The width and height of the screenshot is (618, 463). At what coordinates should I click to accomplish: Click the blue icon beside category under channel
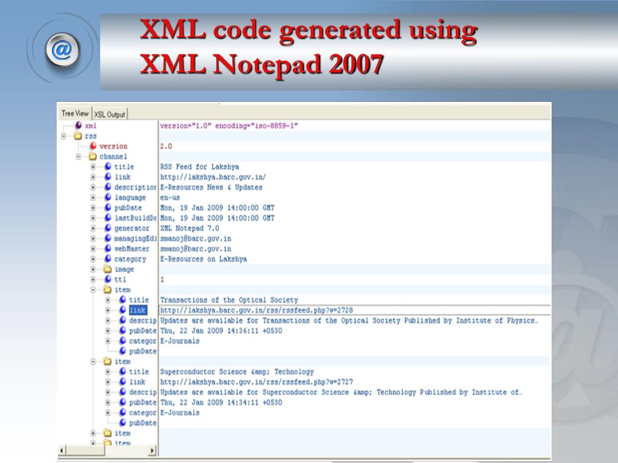(x=108, y=259)
